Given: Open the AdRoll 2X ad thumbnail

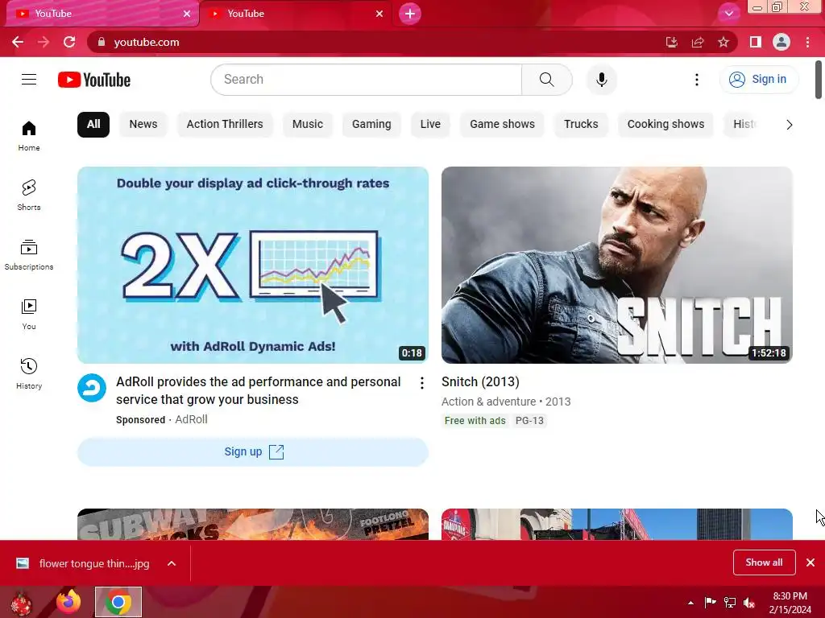Looking at the screenshot, I should pyautogui.click(x=253, y=265).
